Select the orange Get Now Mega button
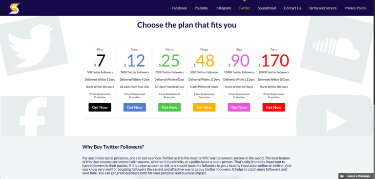Viewport: 375px width, 179px height. click(x=204, y=108)
